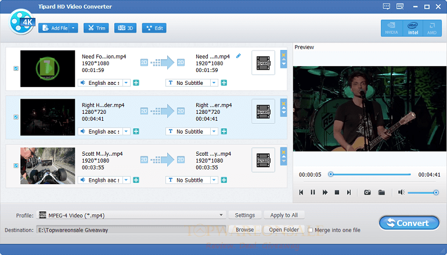
Task: Add subtitle to Right H...der.mp4
Action: 224,131
